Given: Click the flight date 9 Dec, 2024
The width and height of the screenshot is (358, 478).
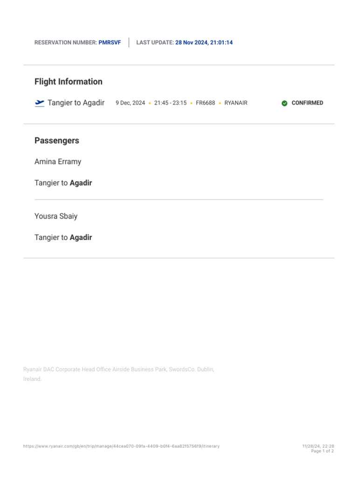Looking at the screenshot, I should click(130, 103).
